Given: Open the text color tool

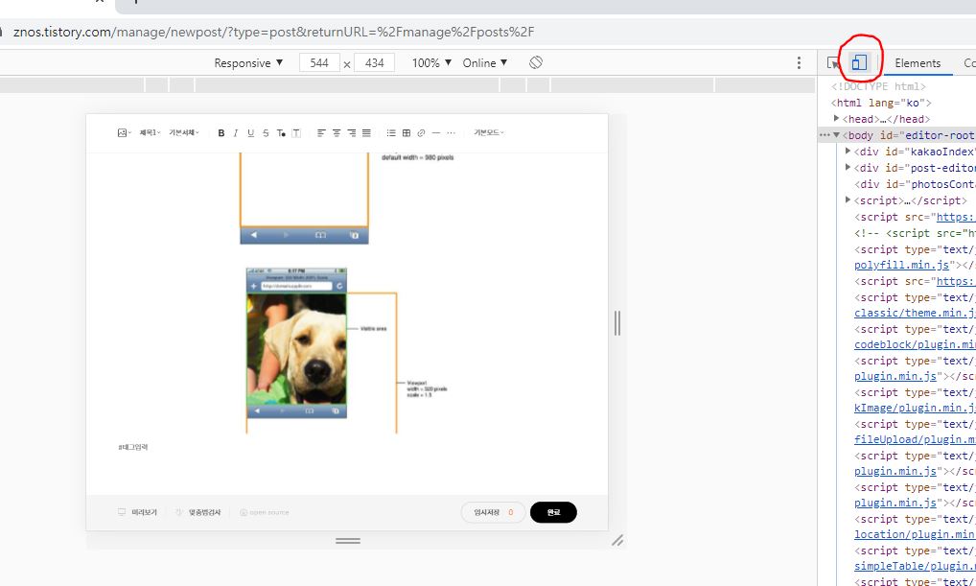Looking at the screenshot, I should pyautogui.click(x=281, y=132).
